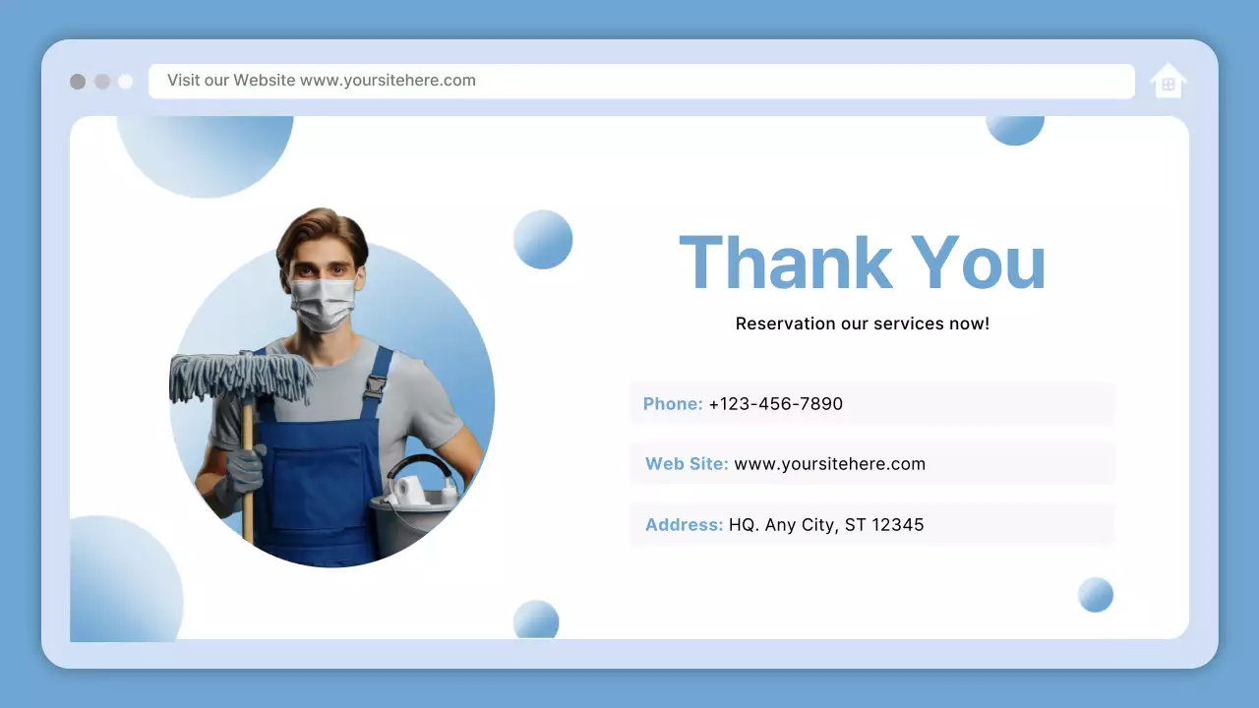
Task: Click the small blue sphere left of Thank You
Action: 543,239
